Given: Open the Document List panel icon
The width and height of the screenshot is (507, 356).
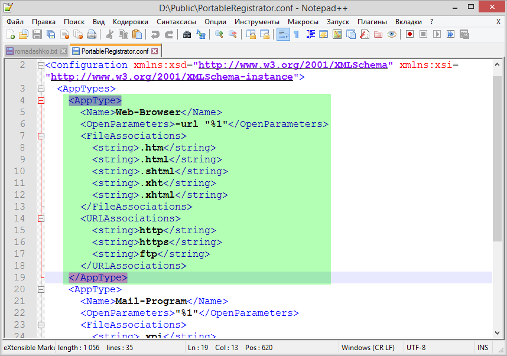Looking at the screenshot, I should pyautogui.click(x=351, y=34).
